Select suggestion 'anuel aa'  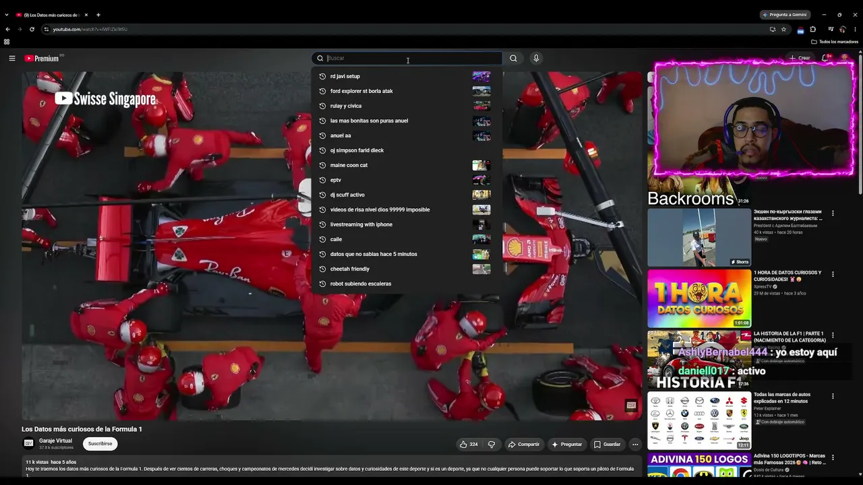pos(407,135)
